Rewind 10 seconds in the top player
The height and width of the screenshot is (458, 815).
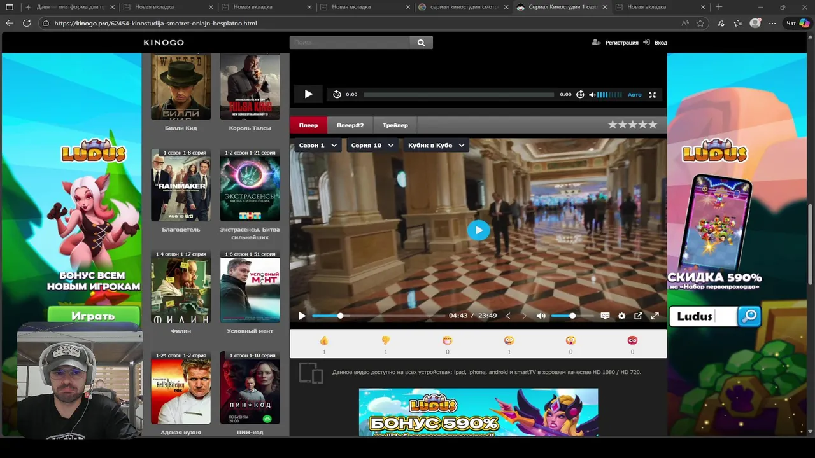(x=337, y=94)
